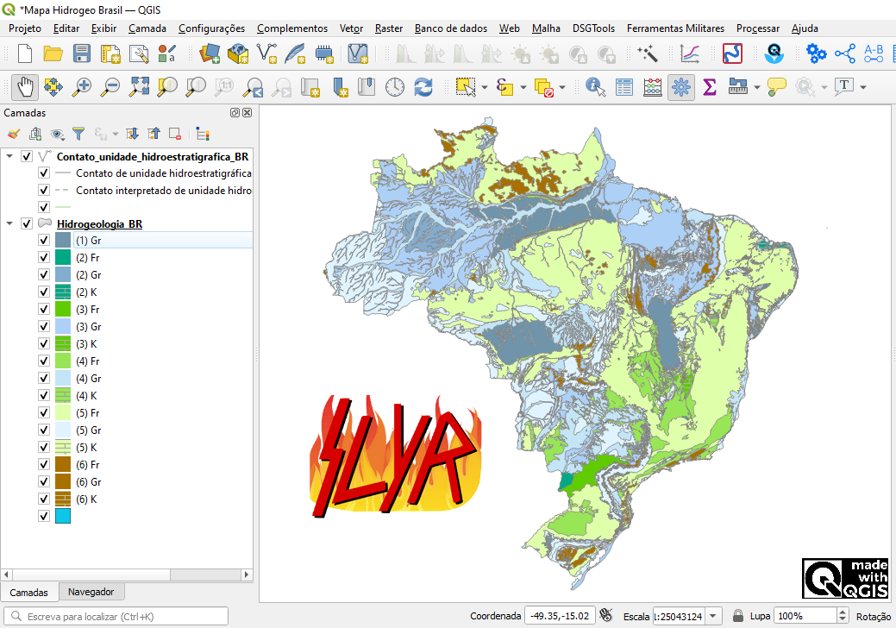Open the Projeto menu

(x=24, y=28)
